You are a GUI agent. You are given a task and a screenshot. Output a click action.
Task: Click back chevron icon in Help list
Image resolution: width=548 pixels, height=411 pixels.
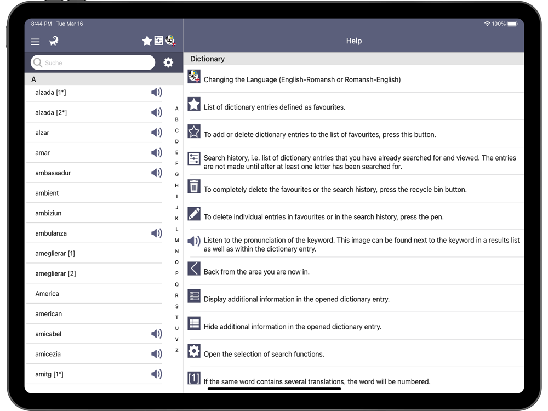[x=194, y=269]
